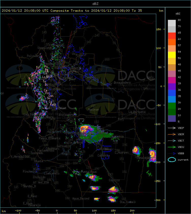Image resolution: width=191 pixels, height=214 pixels.
Task: Click the 'VBCU' legend label
Action: coord(181,147)
